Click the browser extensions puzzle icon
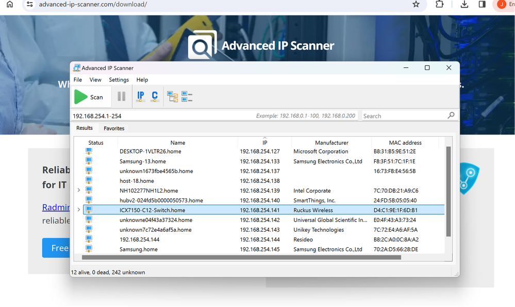Image resolution: width=515 pixels, height=307 pixels. [x=440, y=5]
